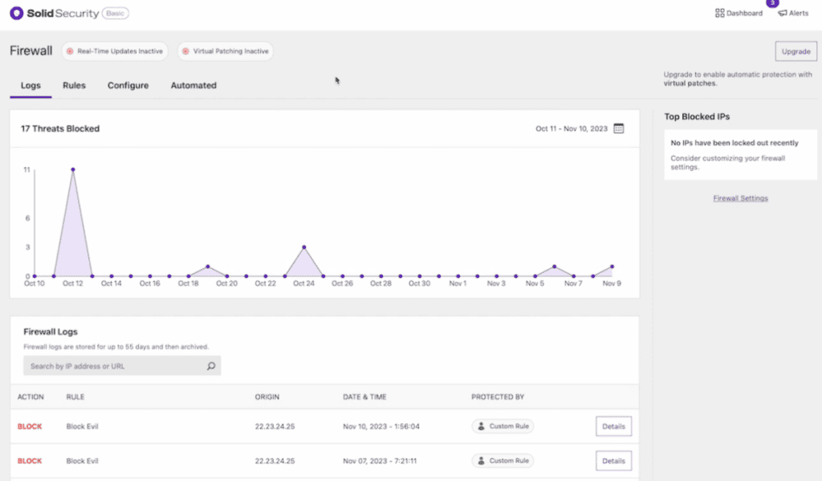This screenshot has width=822, height=481.
Task: Open Details for the Nov 10 block entry
Action: 613,426
